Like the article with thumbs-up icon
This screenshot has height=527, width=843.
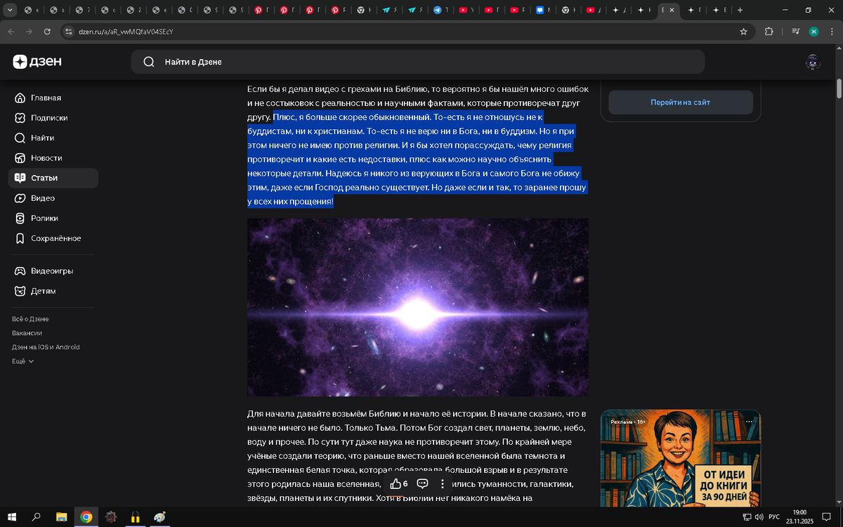[x=396, y=483]
